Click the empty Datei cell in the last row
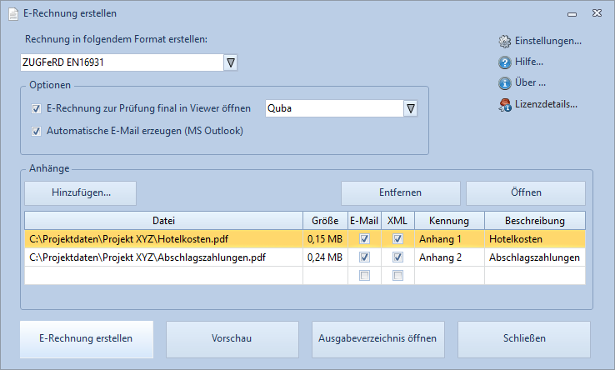 coord(163,276)
